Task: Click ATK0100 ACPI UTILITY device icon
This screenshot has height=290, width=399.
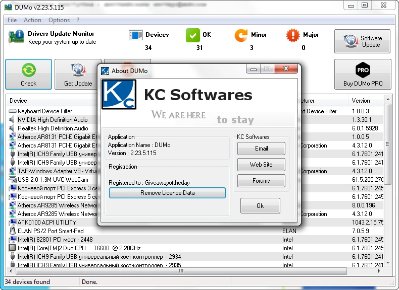Action: [13, 222]
